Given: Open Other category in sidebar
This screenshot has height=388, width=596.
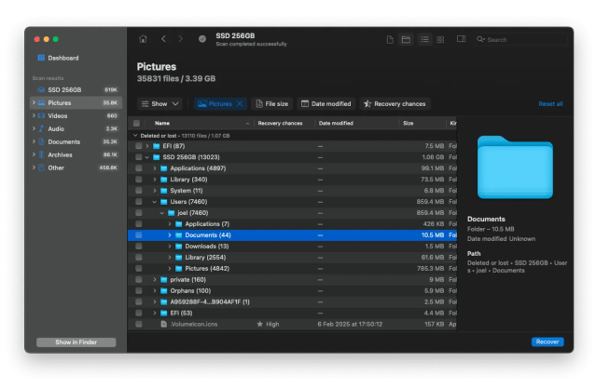Looking at the screenshot, I should 76,167.
